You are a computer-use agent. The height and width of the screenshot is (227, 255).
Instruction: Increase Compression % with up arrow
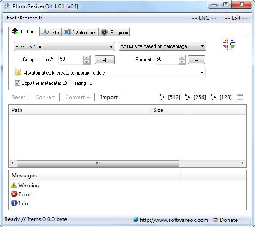[87, 57]
